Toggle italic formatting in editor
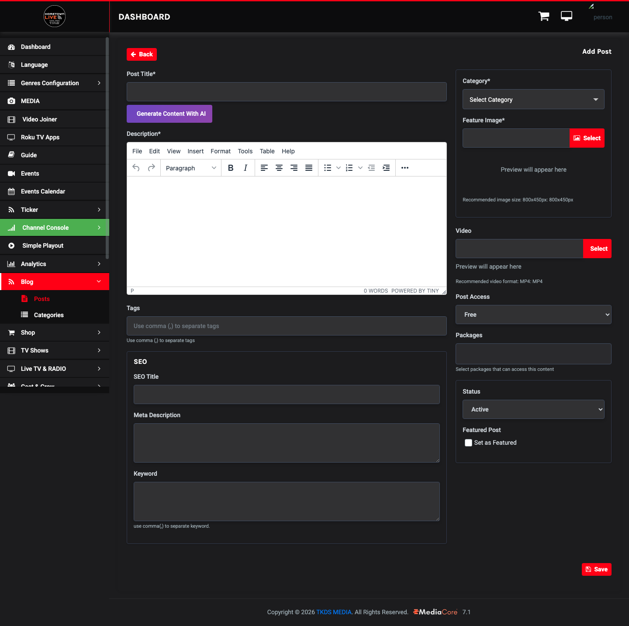Image resolution: width=629 pixels, height=626 pixels. point(245,168)
